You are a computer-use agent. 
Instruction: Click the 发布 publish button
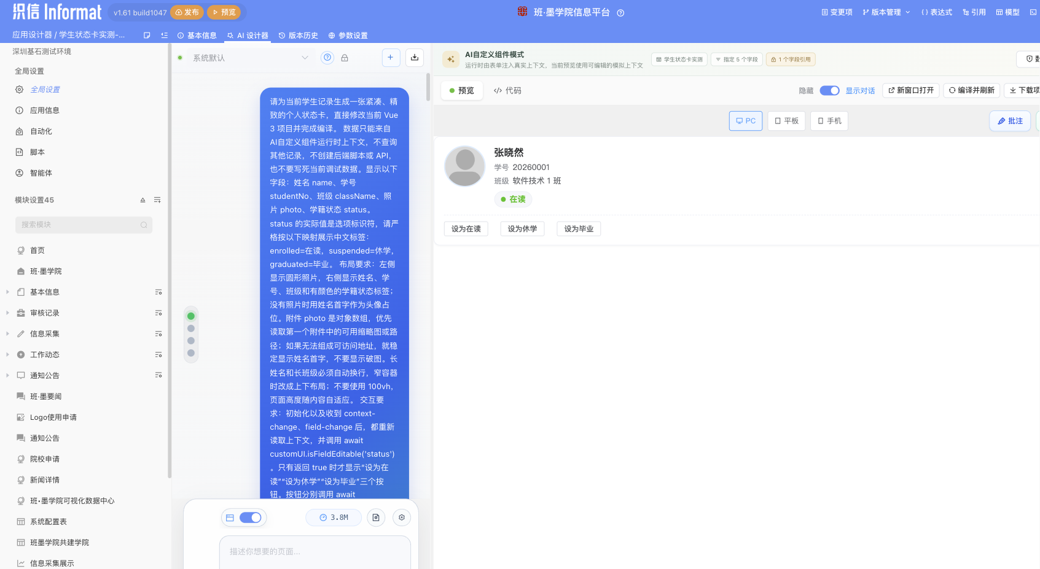[x=187, y=12]
